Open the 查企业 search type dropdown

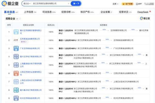[27, 4]
